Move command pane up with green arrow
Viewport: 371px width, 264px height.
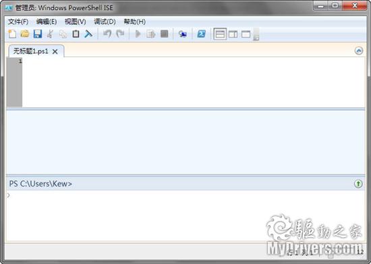[x=358, y=184]
